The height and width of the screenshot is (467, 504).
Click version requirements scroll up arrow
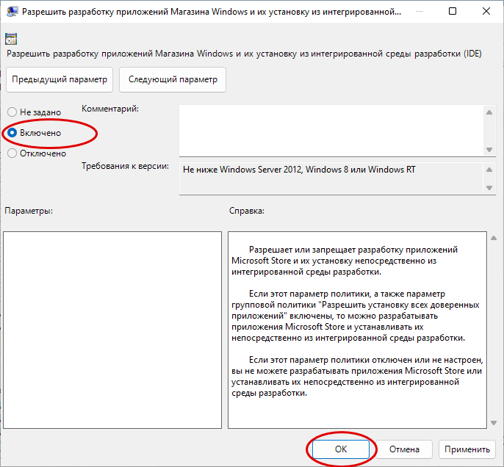pos(489,170)
